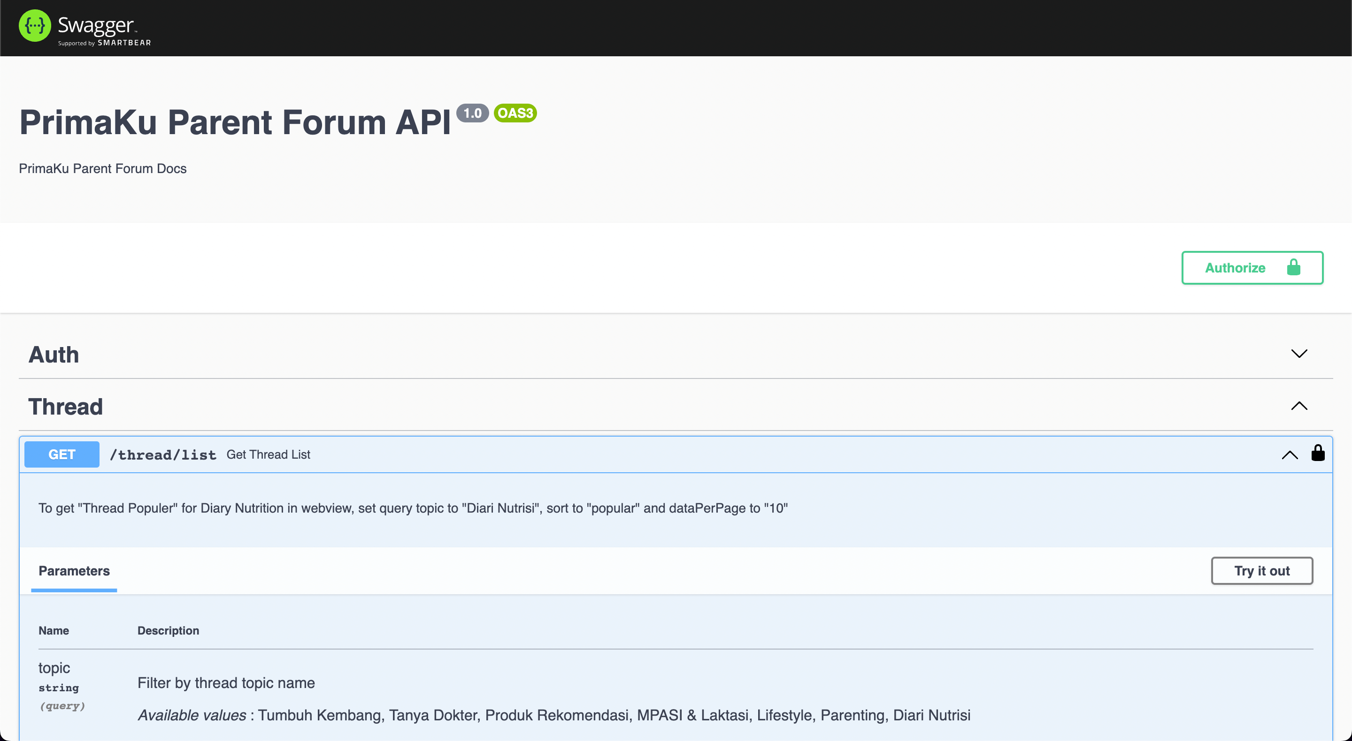The image size is (1352, 741).
Task: Click the /thread/list endpoint path
Action: tap(163, 454)
